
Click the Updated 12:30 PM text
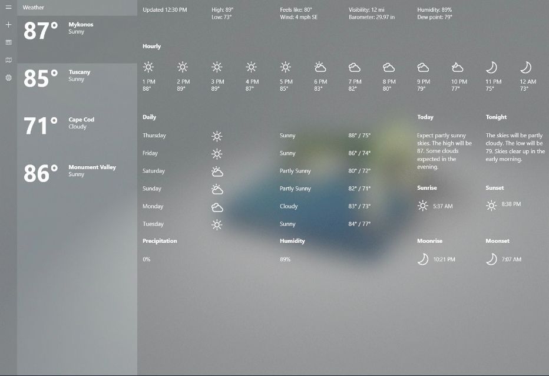pyautogui.click(x=165, y=10)
